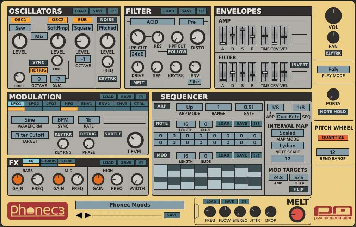Image resolution: width=356 pixels, height=227 pixels.
Task: Open the Filter Cutoff target selector
Action: tap(30, 135)
